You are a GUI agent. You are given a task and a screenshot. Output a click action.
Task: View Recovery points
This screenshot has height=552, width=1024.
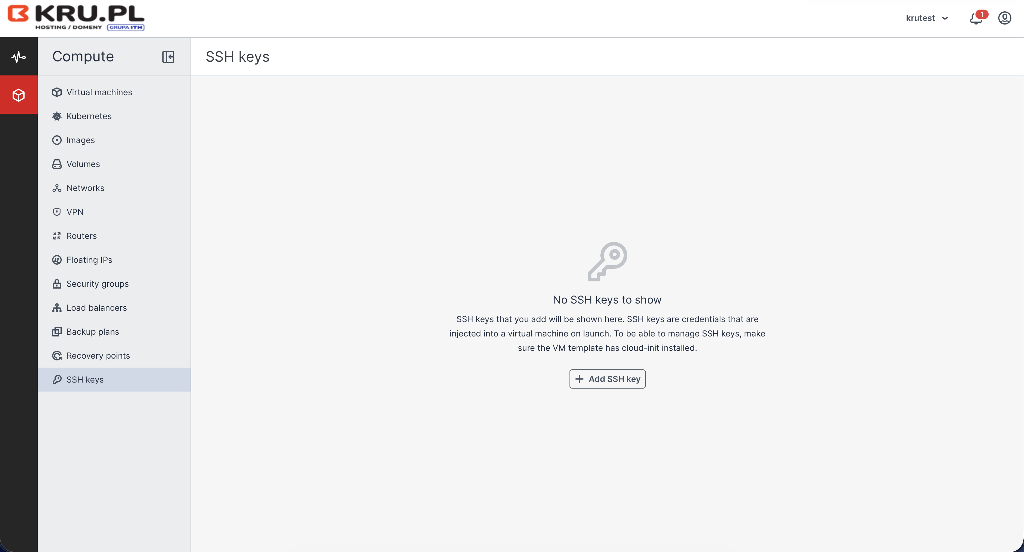pyautogui.click(x=98, y=355)
